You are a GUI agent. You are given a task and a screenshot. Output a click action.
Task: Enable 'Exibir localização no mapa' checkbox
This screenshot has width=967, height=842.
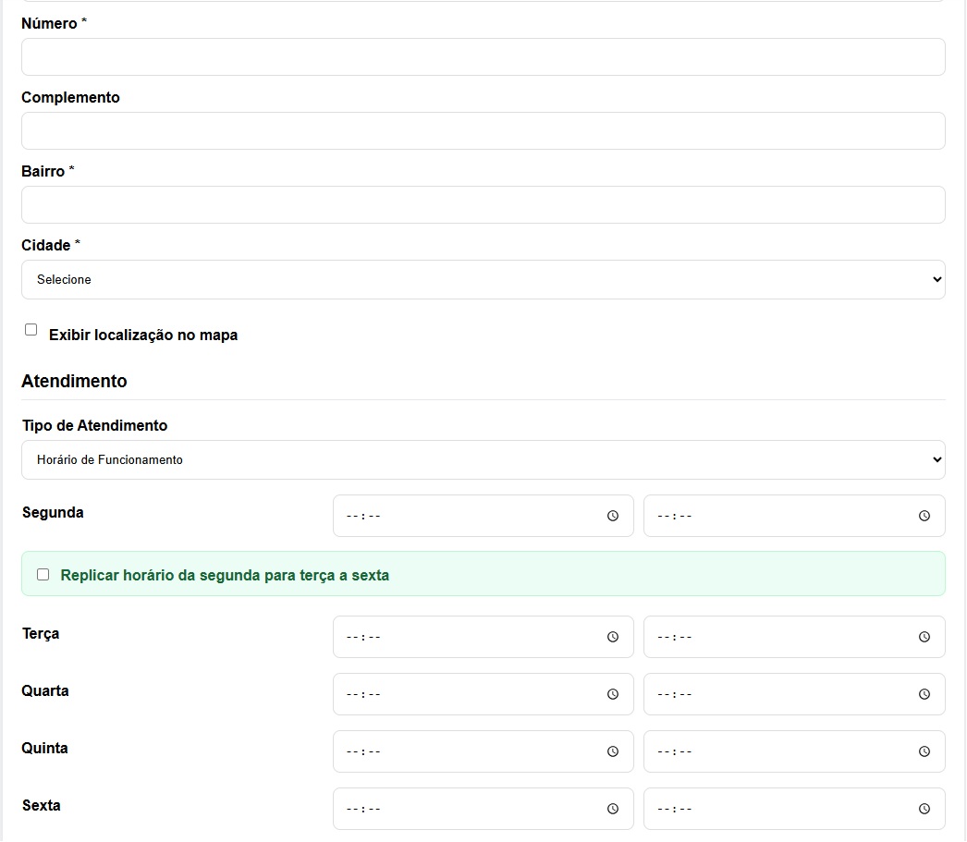click(x=31, y=330)
